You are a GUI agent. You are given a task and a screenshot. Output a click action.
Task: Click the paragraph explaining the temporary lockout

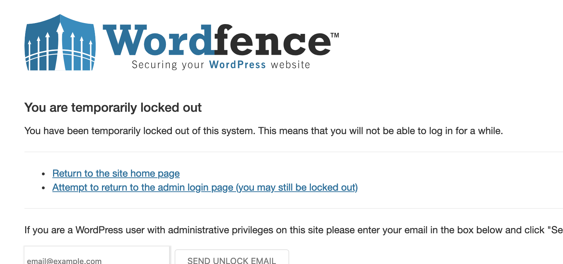coord(263,131)
